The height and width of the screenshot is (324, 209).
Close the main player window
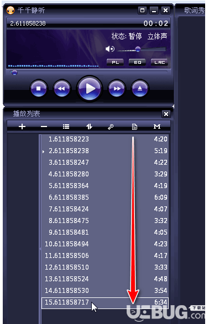165,10
